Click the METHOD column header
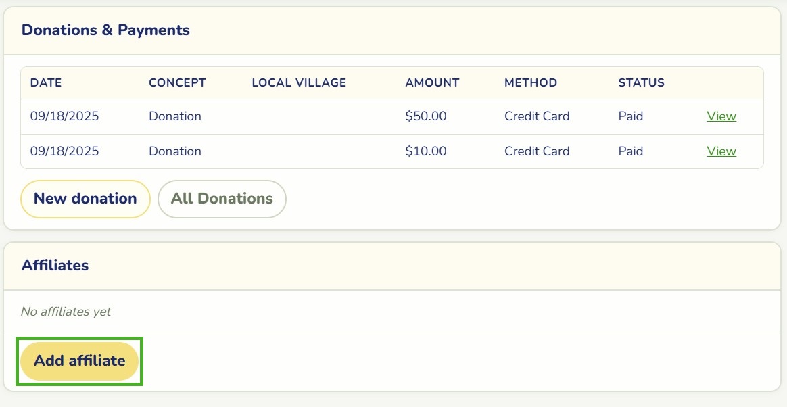787x407 pixels. 531,82
